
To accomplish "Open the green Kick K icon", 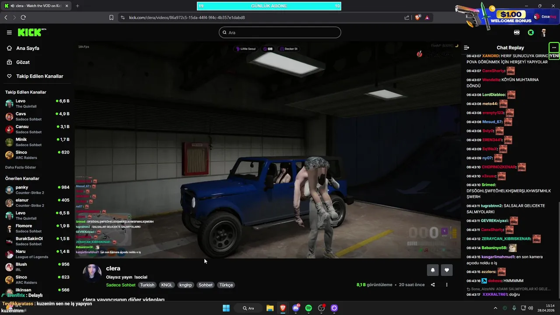I will (531, 32).
